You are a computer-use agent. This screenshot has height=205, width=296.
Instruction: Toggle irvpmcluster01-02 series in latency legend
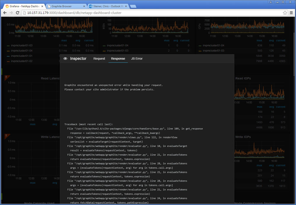[x=22, y=61]
